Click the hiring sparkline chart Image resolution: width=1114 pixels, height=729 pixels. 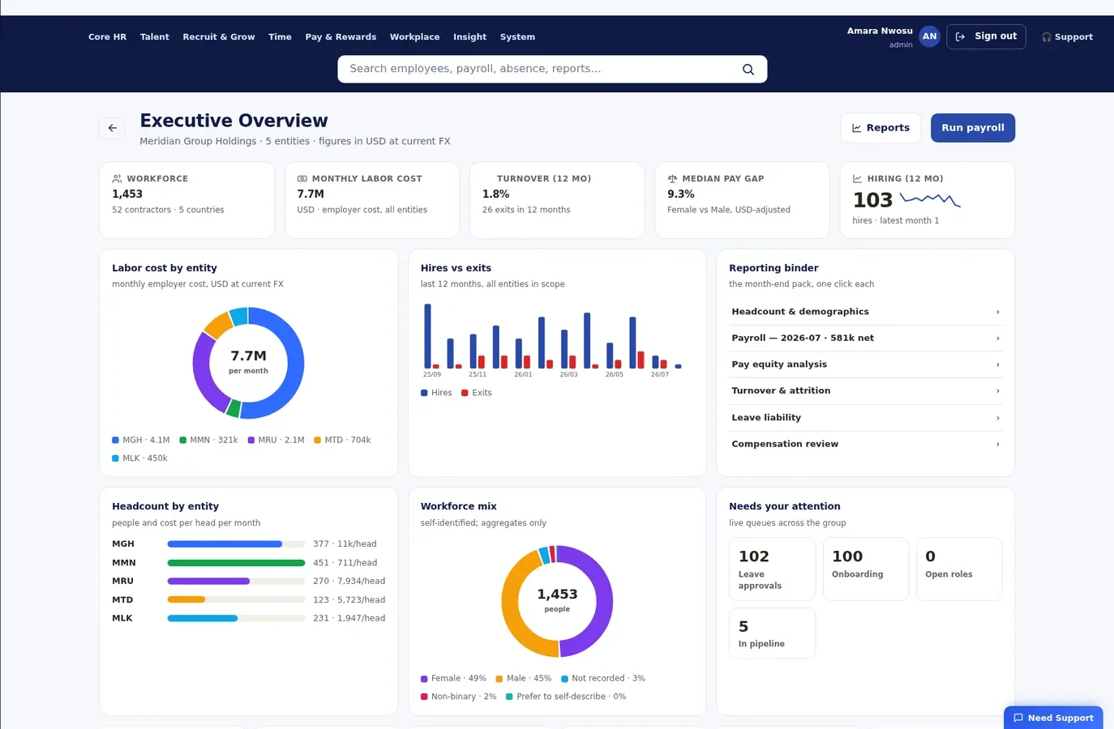click(931, 199)
